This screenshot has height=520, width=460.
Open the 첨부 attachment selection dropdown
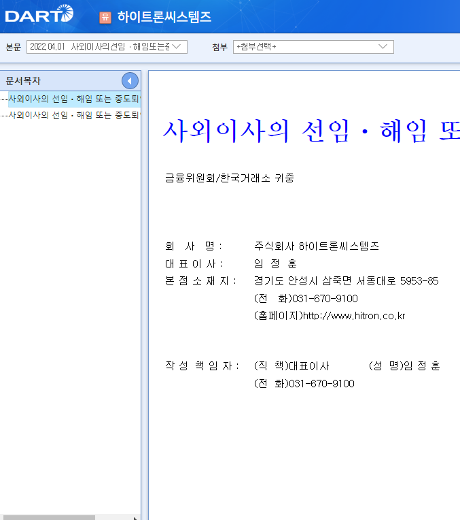[x=313, y=47]
